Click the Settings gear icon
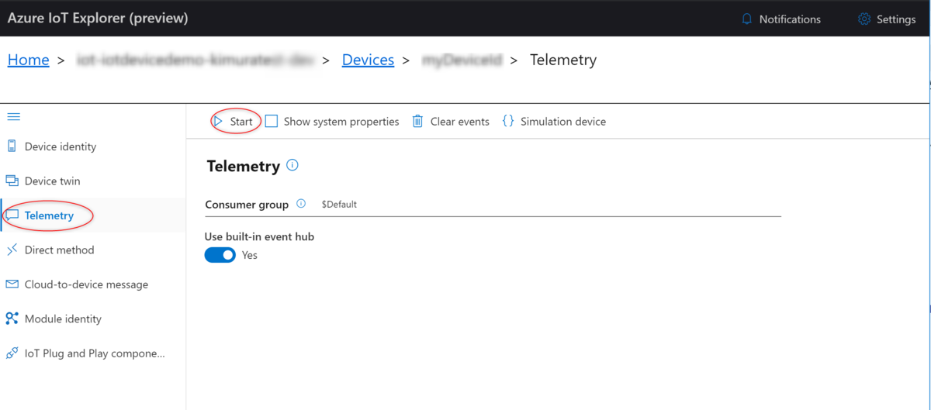This screenshot has height=410, width=931. click(864, 19)
